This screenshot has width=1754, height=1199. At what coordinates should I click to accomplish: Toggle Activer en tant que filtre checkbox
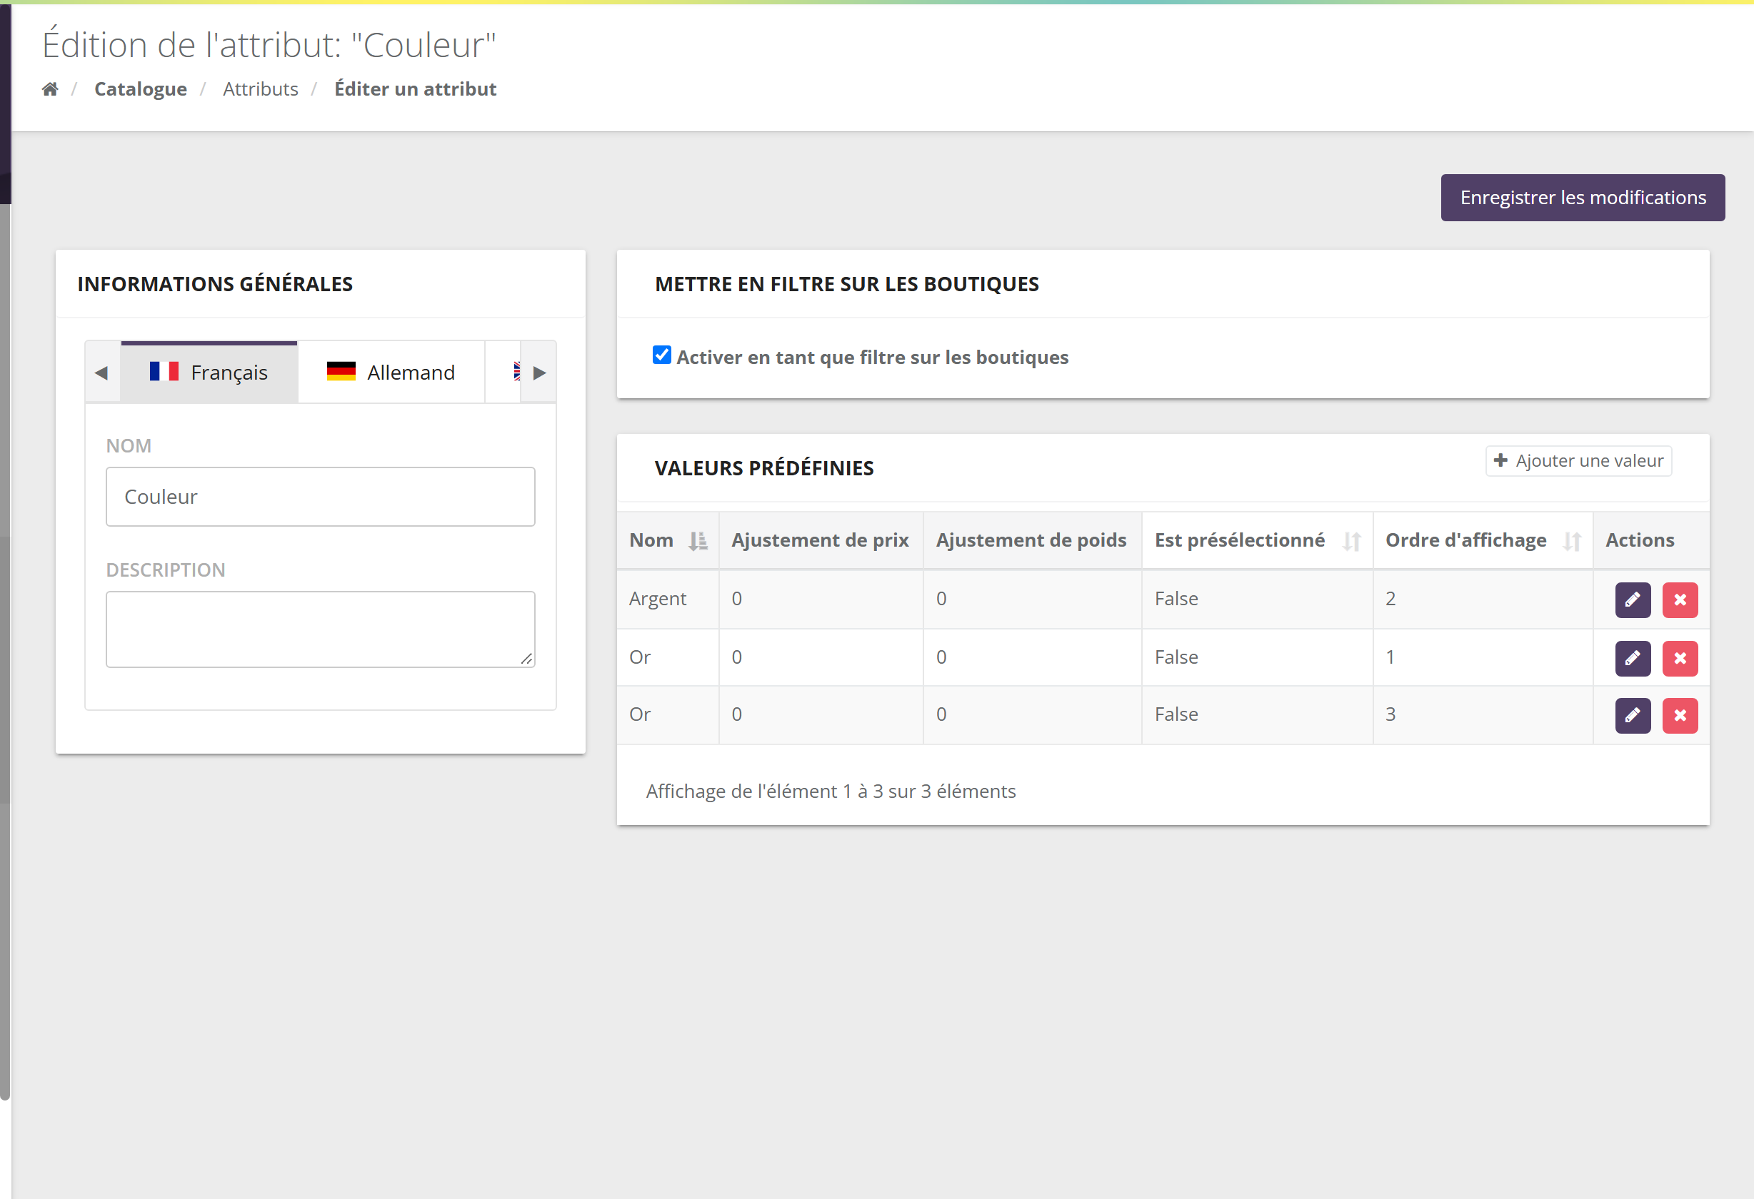point(661,355)
